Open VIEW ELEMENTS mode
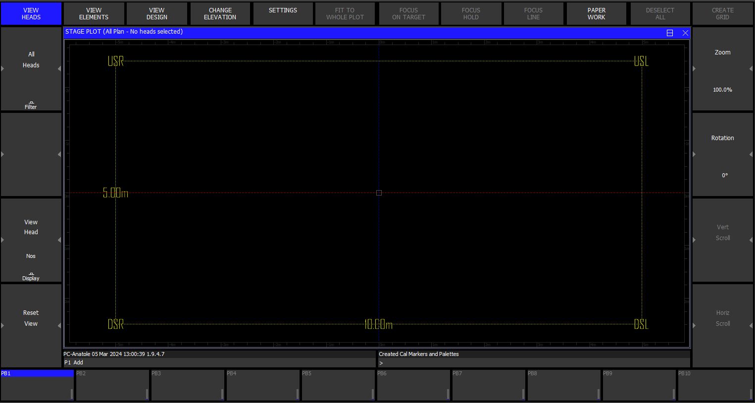Viewport: 755px width, 403px height. click(94, 14)
